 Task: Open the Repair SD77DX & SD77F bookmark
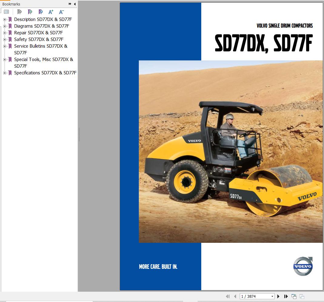click(38, 33)
